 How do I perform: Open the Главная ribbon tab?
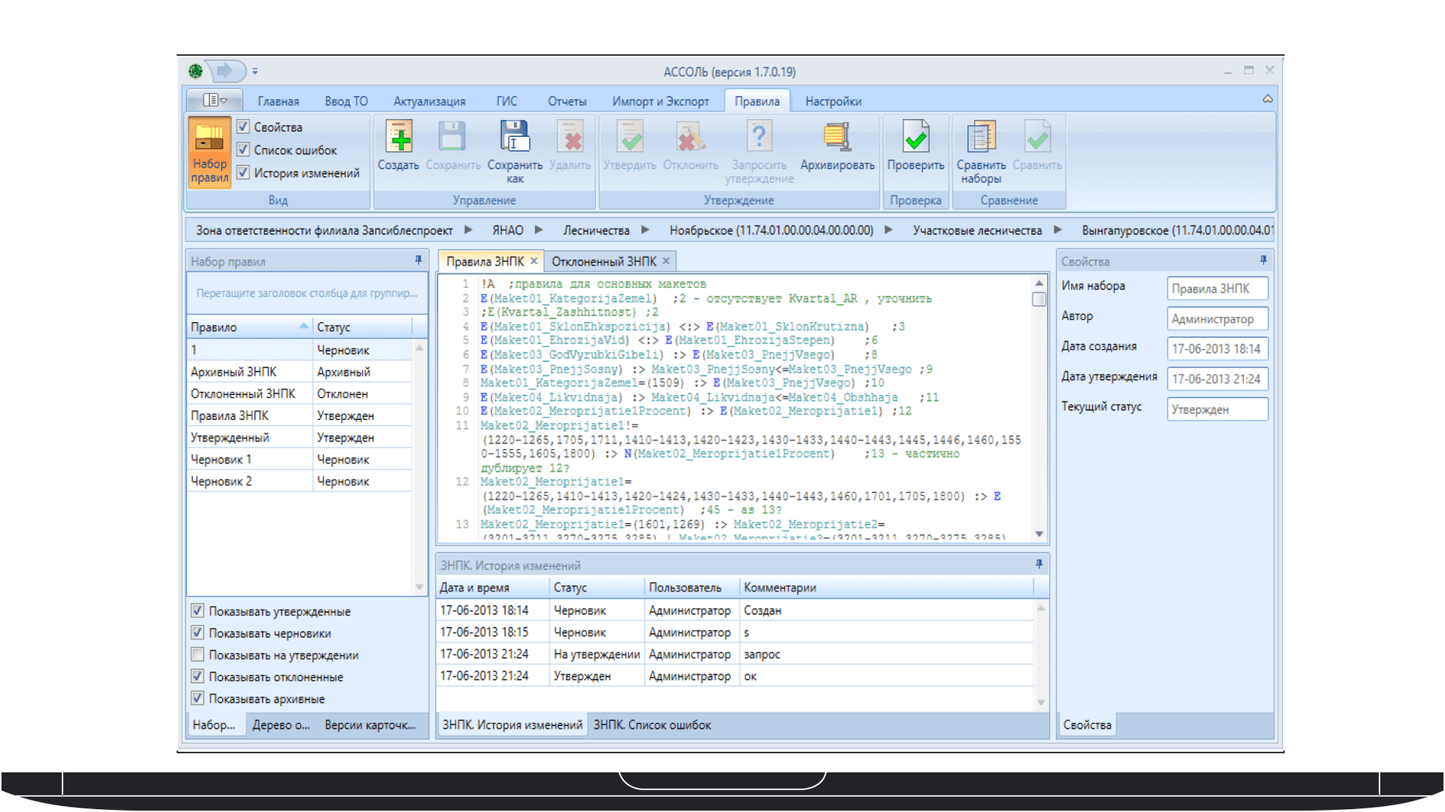(278, 102)
